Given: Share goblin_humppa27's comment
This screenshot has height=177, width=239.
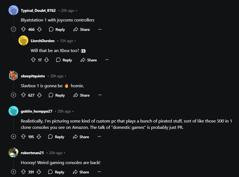Looking at the screenshot, I should tap(81, 137).
